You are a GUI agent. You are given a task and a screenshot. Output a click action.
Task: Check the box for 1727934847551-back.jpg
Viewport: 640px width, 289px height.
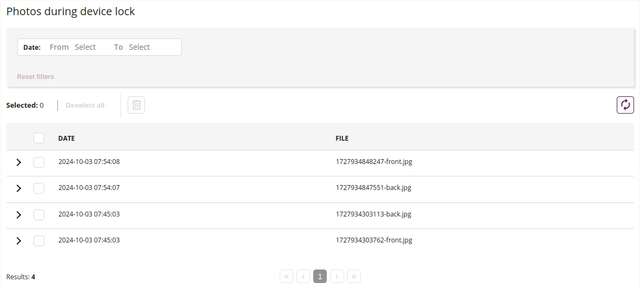[39, 188]
